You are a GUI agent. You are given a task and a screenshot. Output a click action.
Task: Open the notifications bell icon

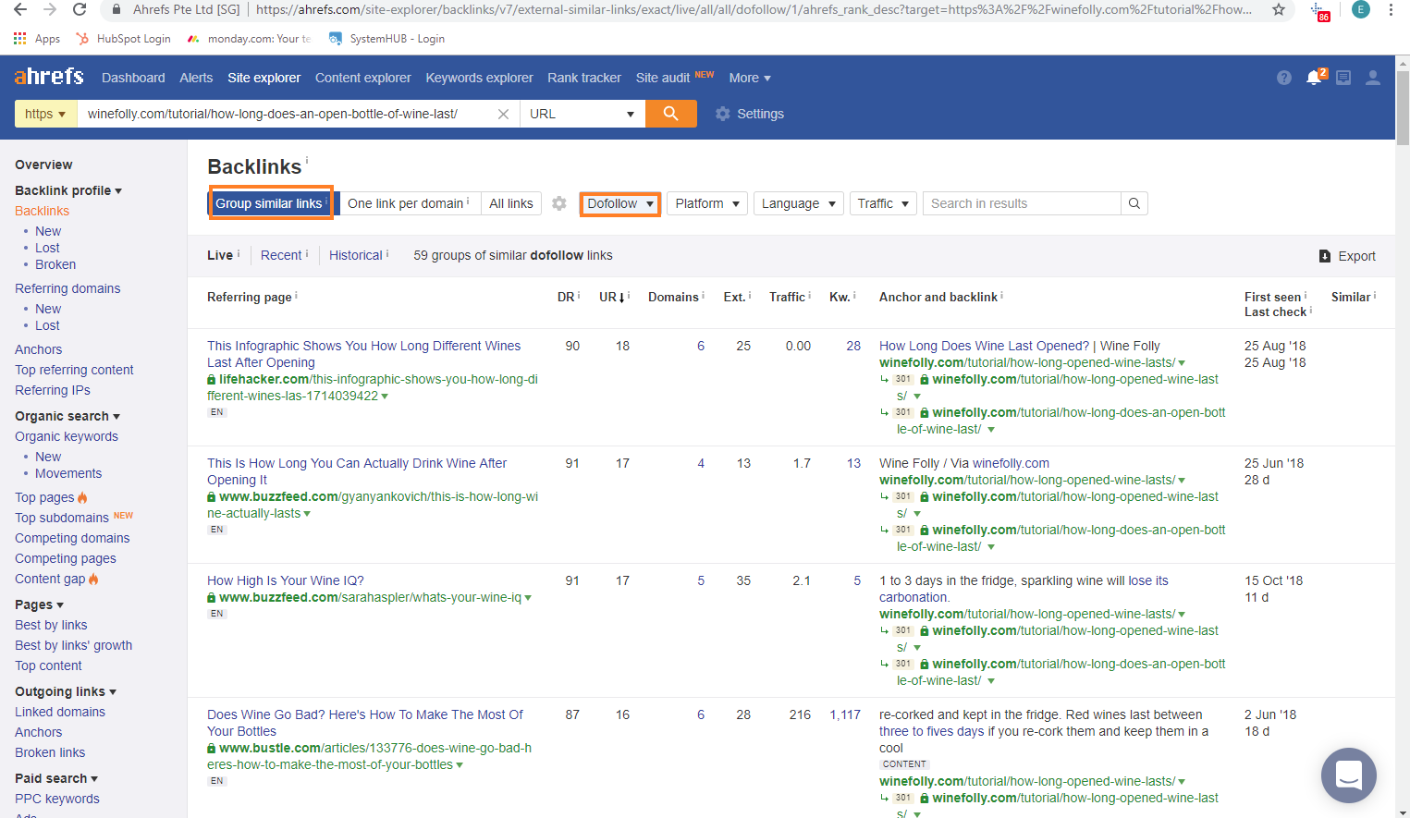click(x=1314, y=78)
